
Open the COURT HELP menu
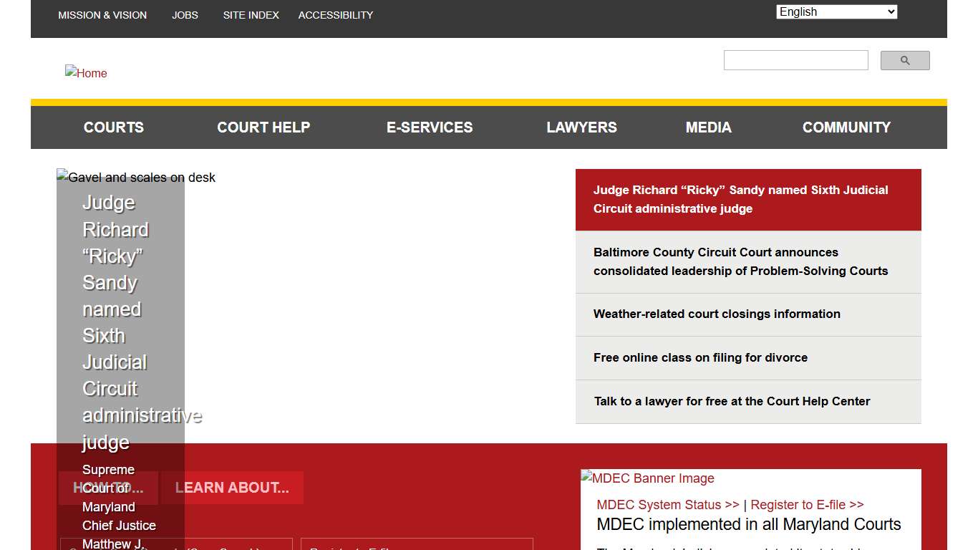[263, 127]
